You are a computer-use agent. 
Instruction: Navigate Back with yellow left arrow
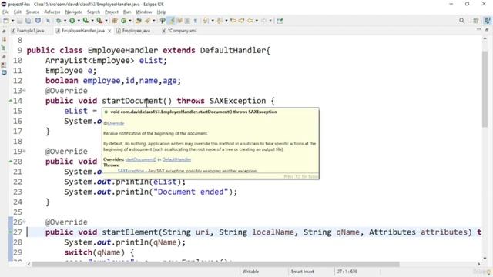pyautogui.click(x=250, y=21)
